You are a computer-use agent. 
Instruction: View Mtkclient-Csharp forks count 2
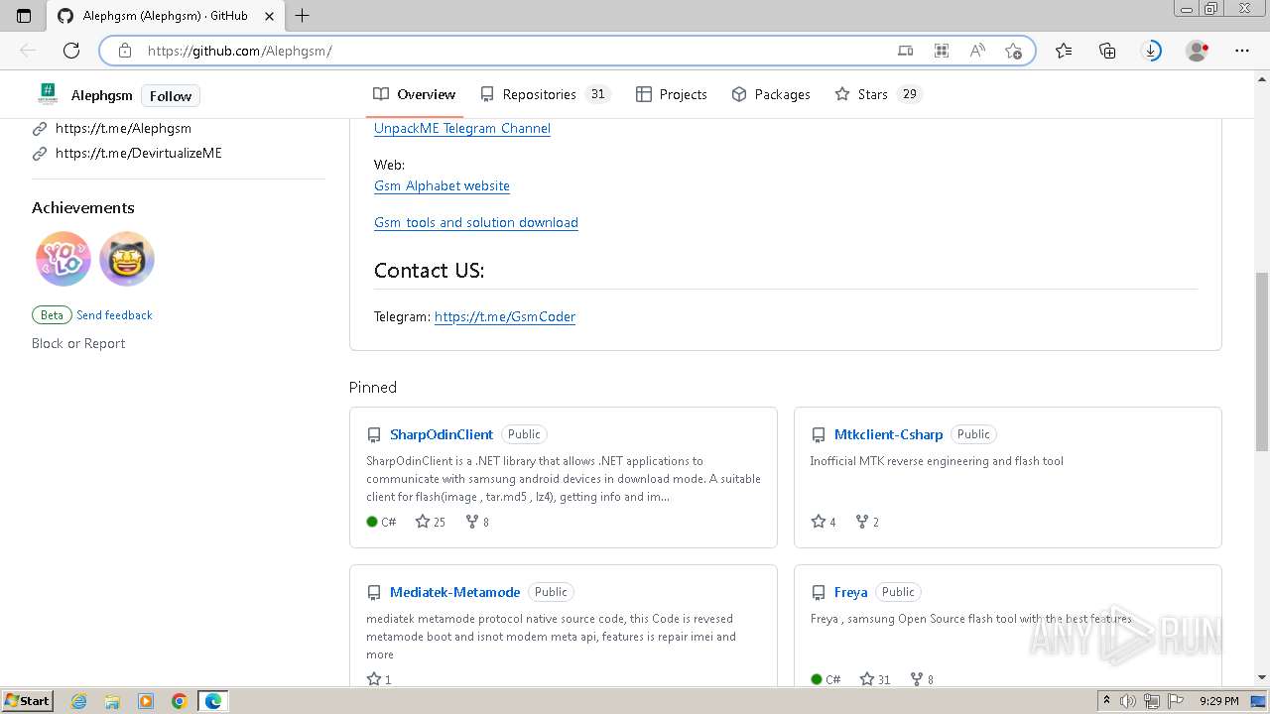pos(867,522)
